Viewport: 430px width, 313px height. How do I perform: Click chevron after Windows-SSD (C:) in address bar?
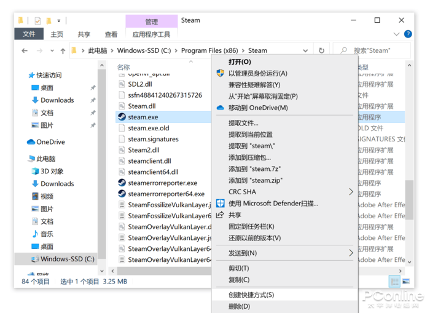click(176, 51)
